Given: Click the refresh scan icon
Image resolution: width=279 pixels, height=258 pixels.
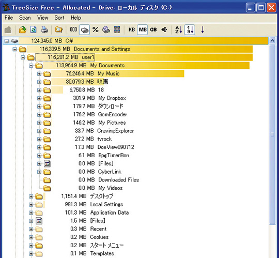Looking at the screenshot, I should [x=34, y=29].
